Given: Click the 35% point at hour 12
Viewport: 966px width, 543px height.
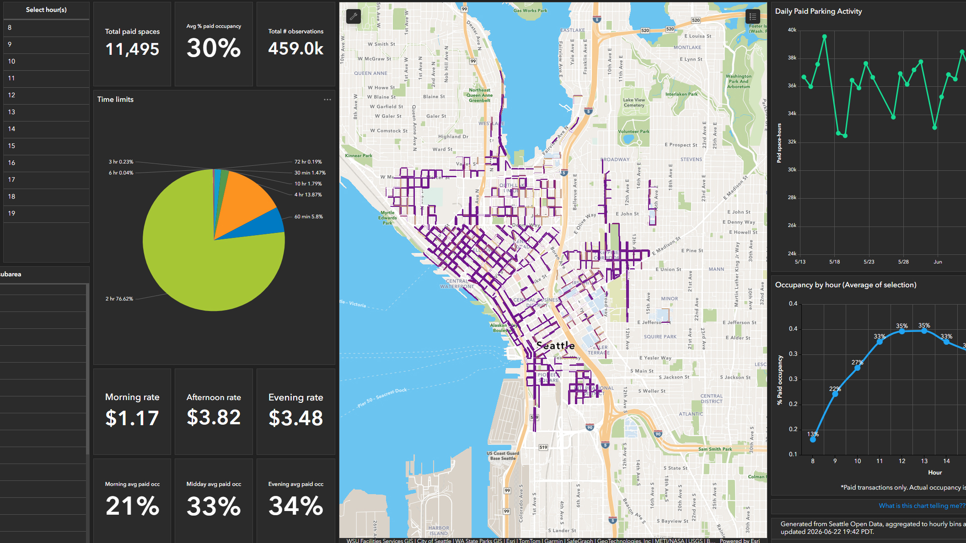Looking at the screenshot, I should (x=902, y=332).
